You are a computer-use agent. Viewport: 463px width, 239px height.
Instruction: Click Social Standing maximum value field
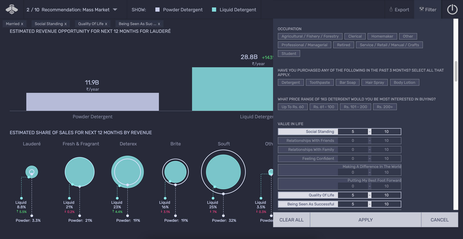[386, 132]
